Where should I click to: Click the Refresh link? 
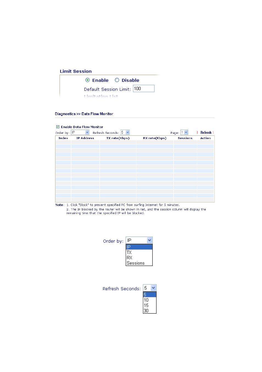[x=206, y=132]
